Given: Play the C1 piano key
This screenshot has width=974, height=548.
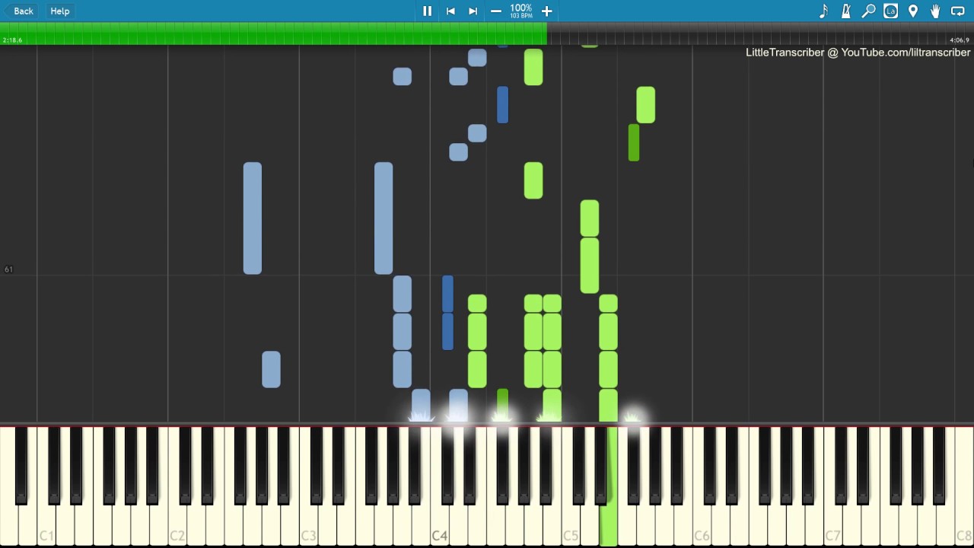Looking at the screenshot, I should (46, 525).
